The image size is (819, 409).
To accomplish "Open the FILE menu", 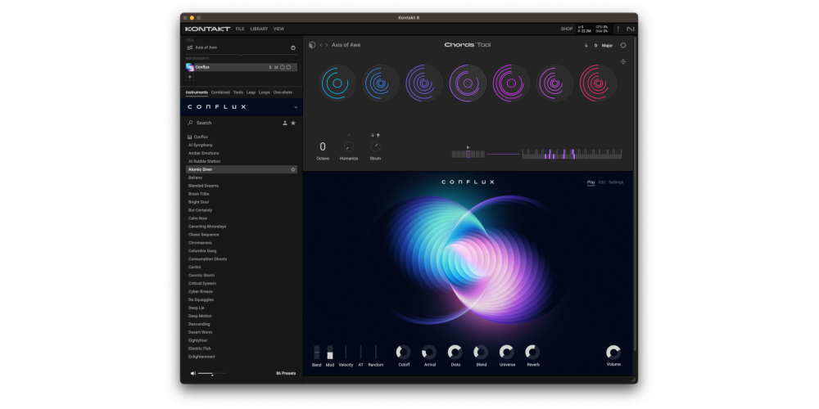I will [240, 29].
